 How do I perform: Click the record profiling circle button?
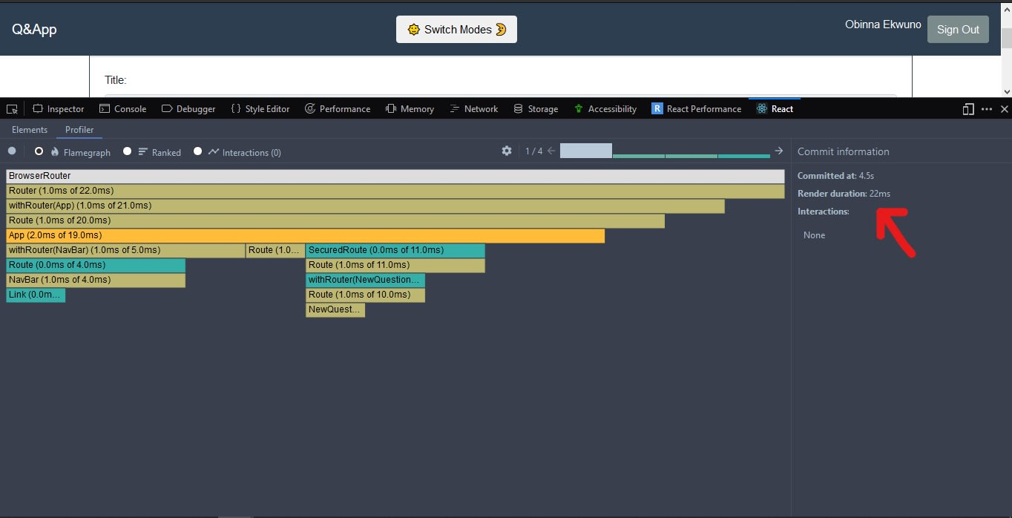click(x=12, y=151)
